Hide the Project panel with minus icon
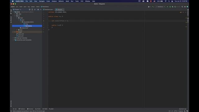 (x=41, y=10)
